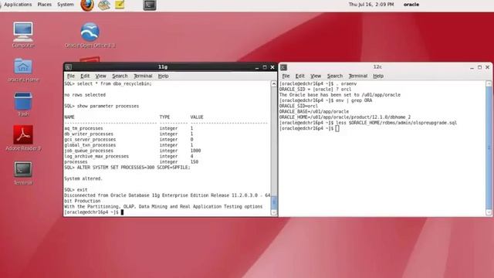Image resolution: width=494 pixels, height=278 pixels.
Task: Open View menu in 12c terminal
Action: (x=316, y=76)
